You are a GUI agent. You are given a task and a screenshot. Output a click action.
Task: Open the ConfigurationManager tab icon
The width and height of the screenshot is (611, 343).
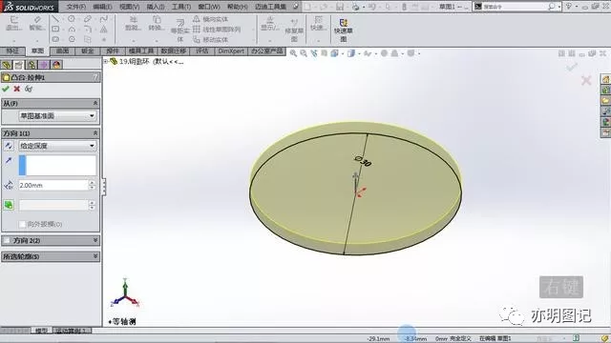[x=32, y=65]
